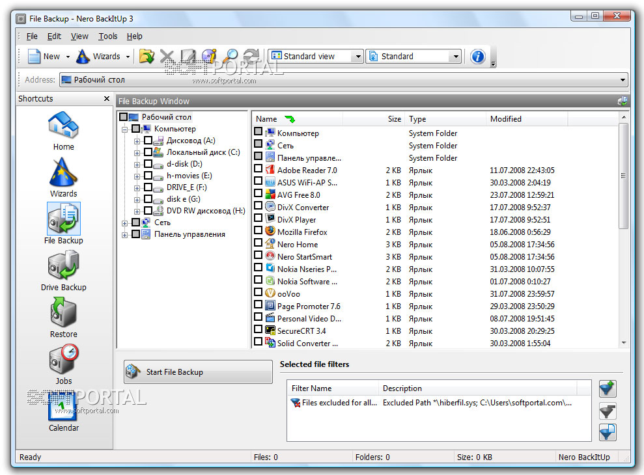Open the Tools menu

(x=108, y=36)
